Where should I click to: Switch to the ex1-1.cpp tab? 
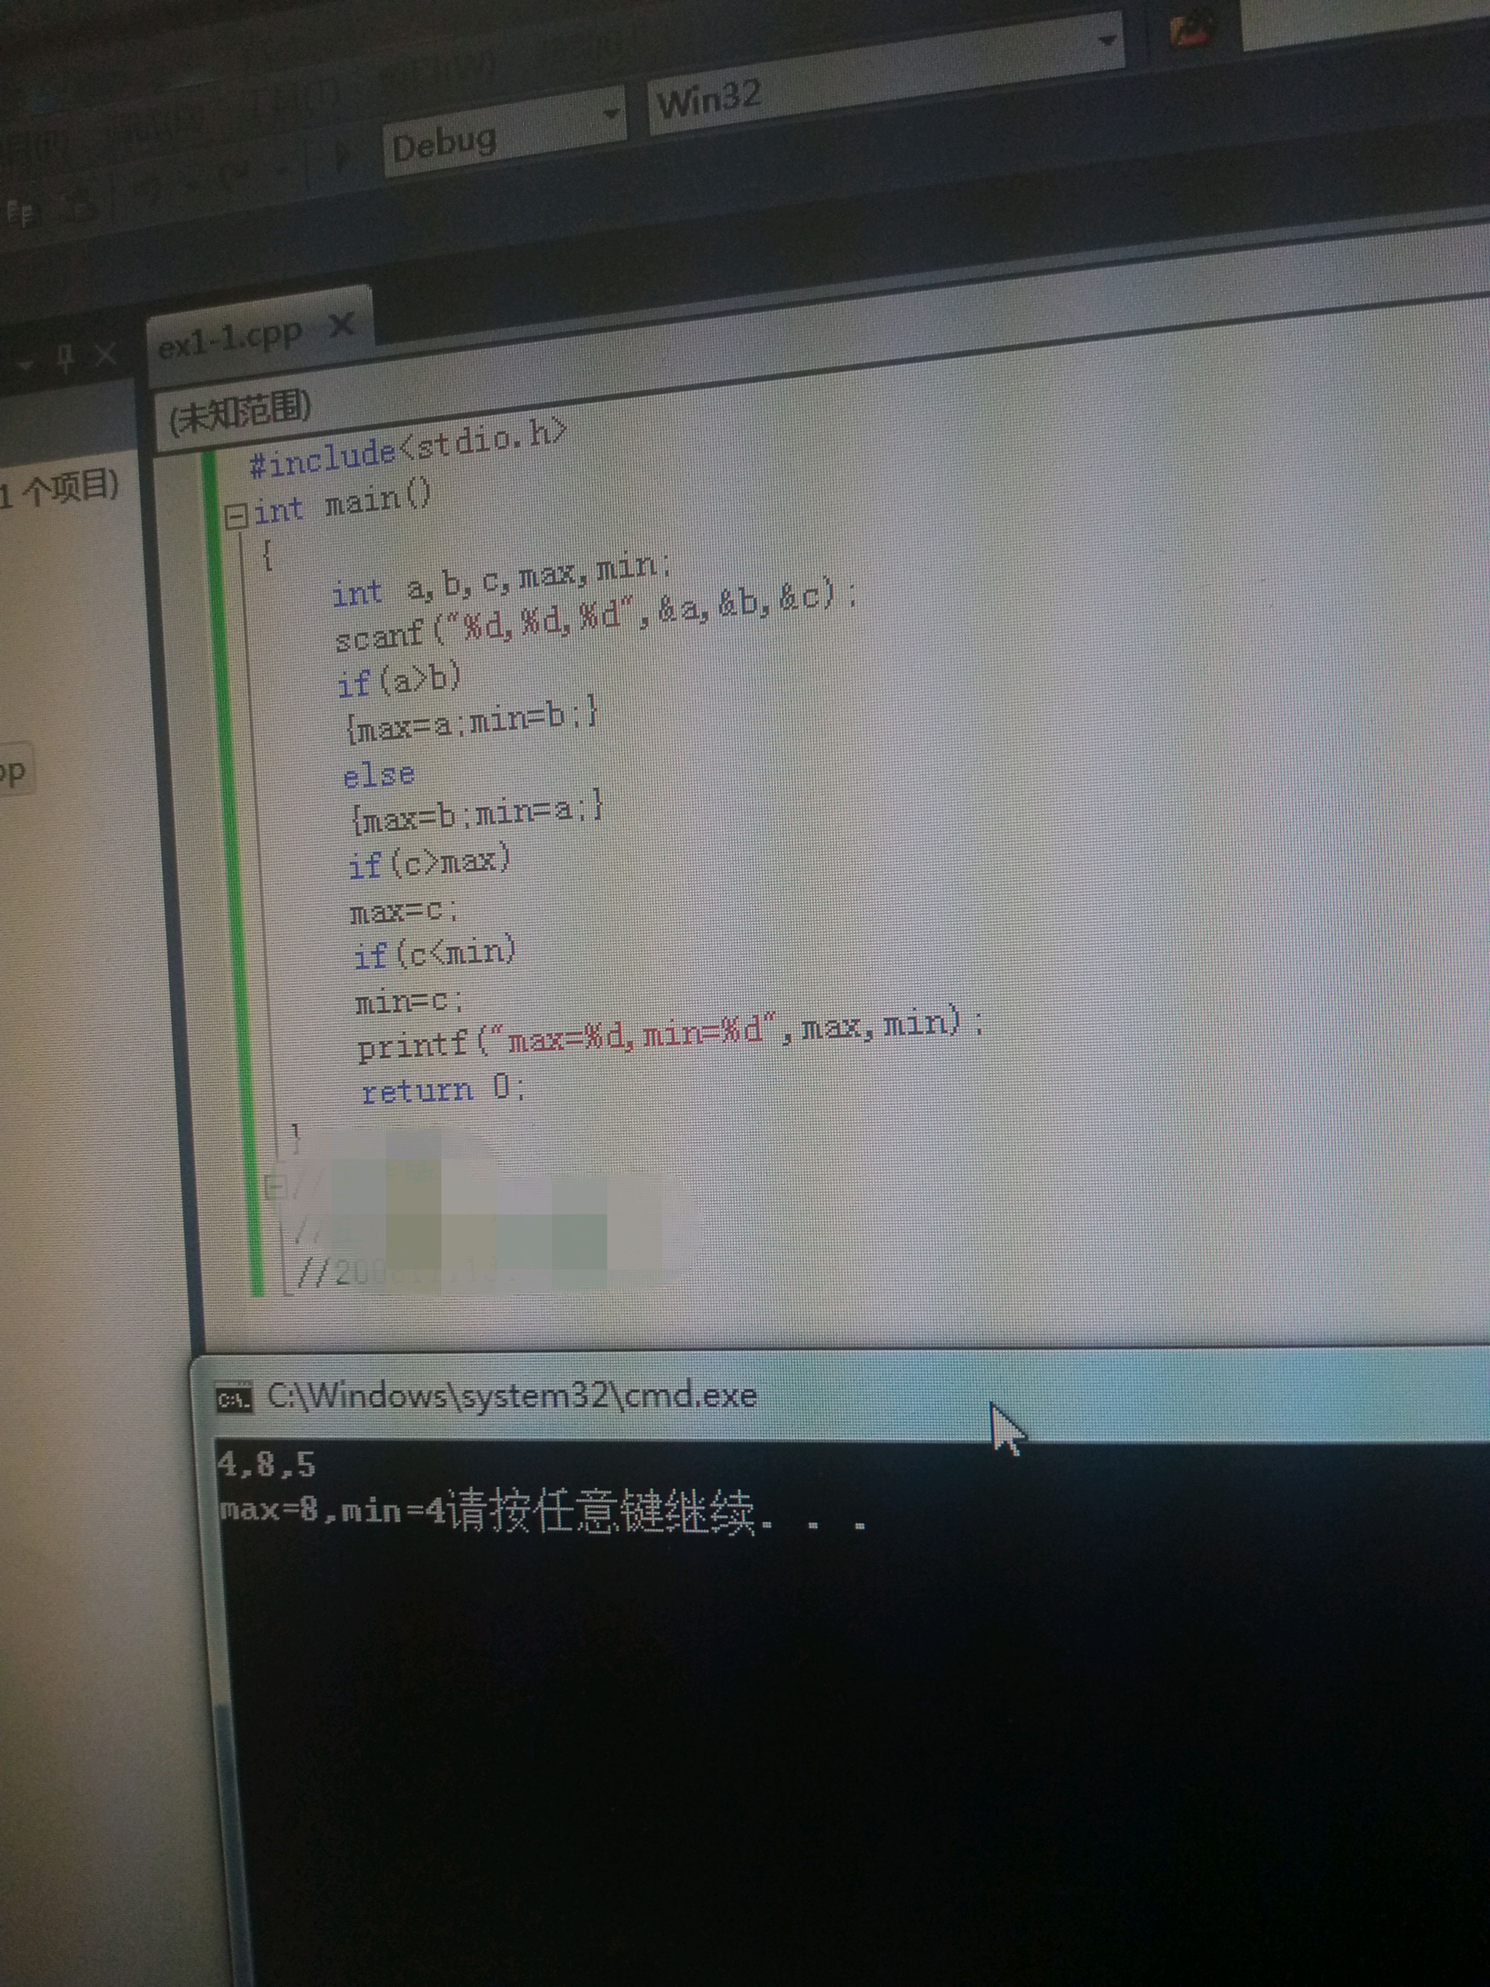pos(230,341)
